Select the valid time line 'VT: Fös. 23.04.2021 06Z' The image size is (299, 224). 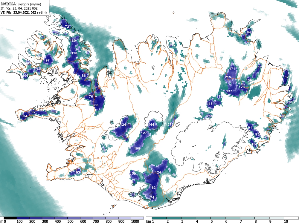(19, 13)
